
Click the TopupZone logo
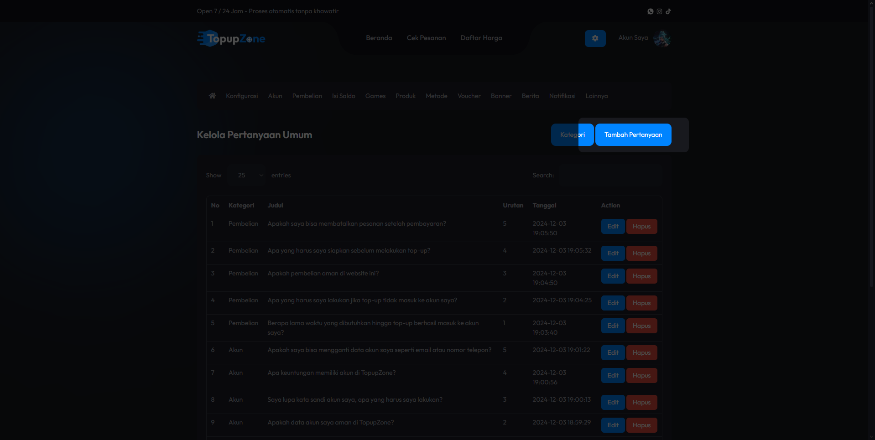point(231,39)
